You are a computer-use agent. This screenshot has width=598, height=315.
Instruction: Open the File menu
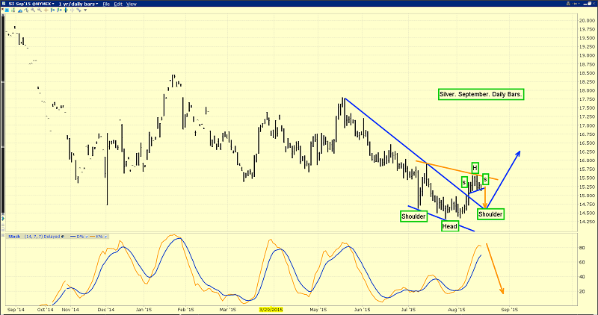pos(106,4)
